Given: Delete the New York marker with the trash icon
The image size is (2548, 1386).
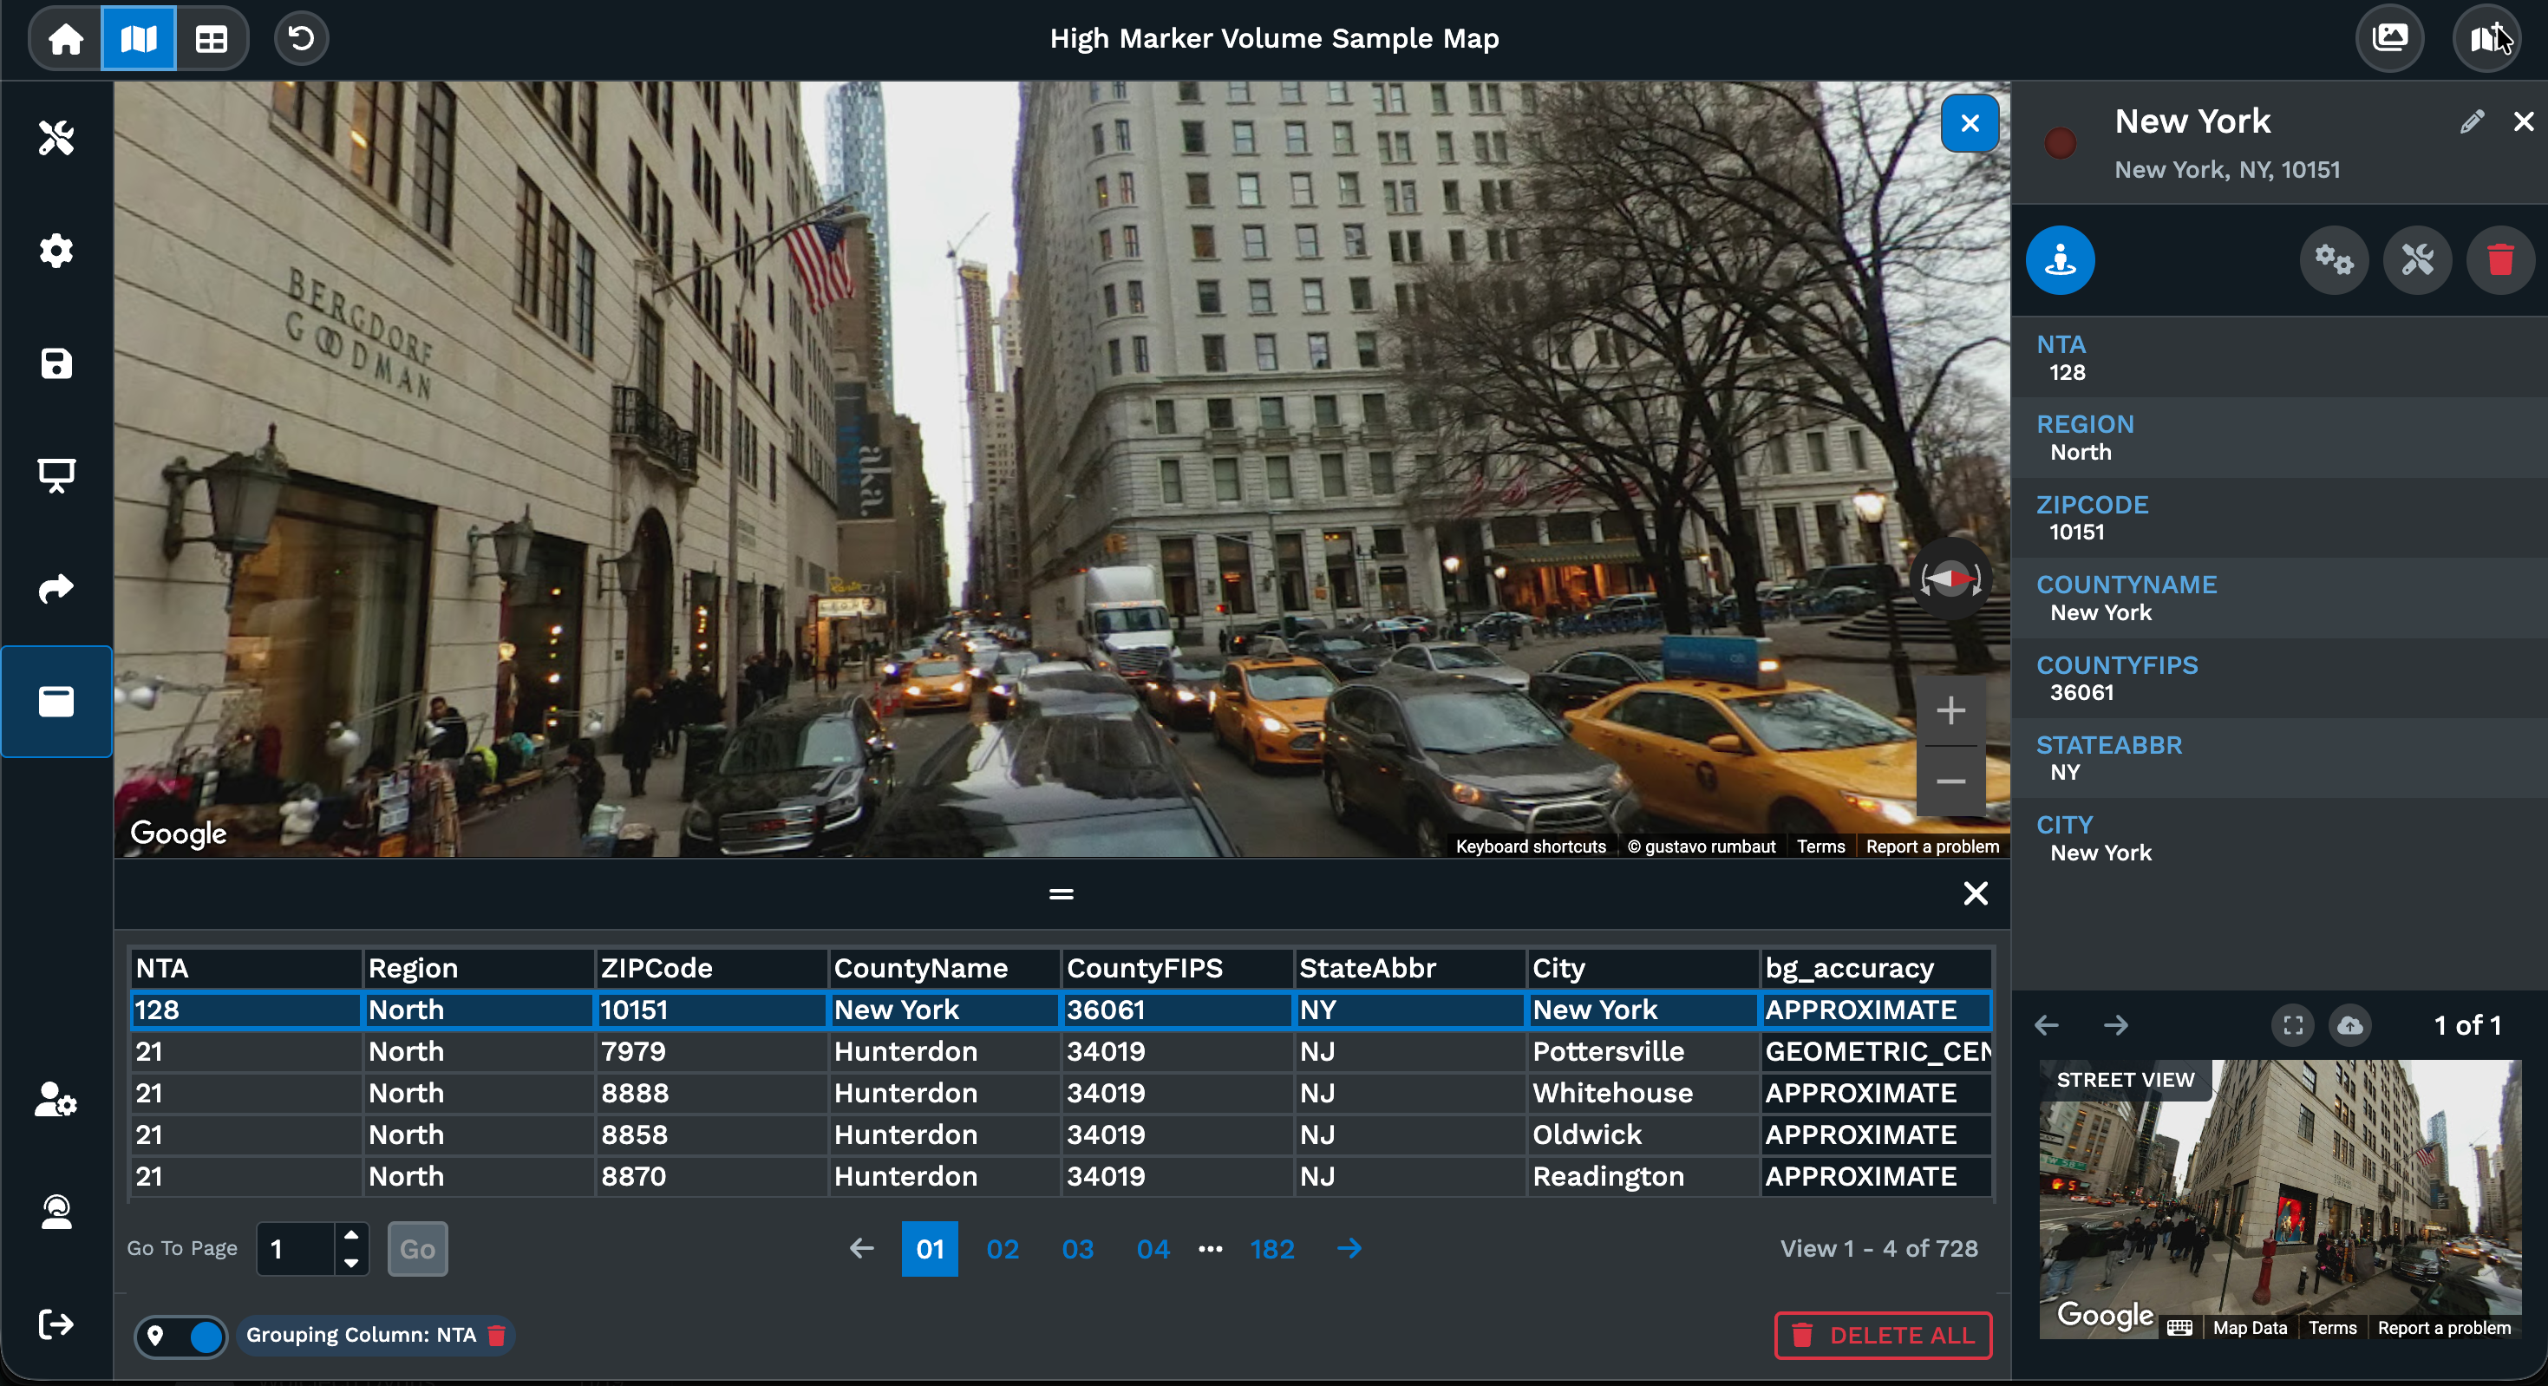Looking at the screenshot, I should [x=2500, y=260].
